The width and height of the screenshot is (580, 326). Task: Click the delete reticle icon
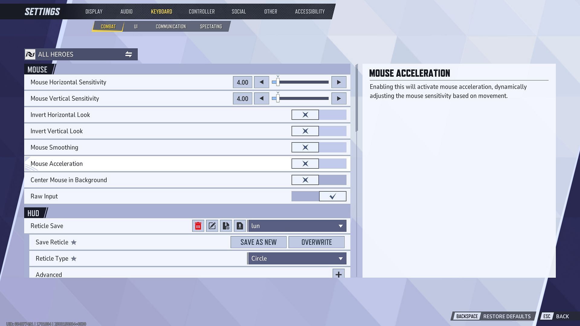[x=198, y=226]
